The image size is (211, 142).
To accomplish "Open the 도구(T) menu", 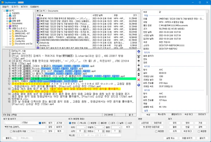I will click(15, 7).
